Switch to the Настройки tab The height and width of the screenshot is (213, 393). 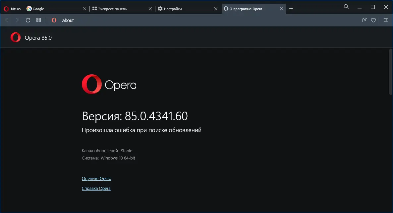point(188,9)
